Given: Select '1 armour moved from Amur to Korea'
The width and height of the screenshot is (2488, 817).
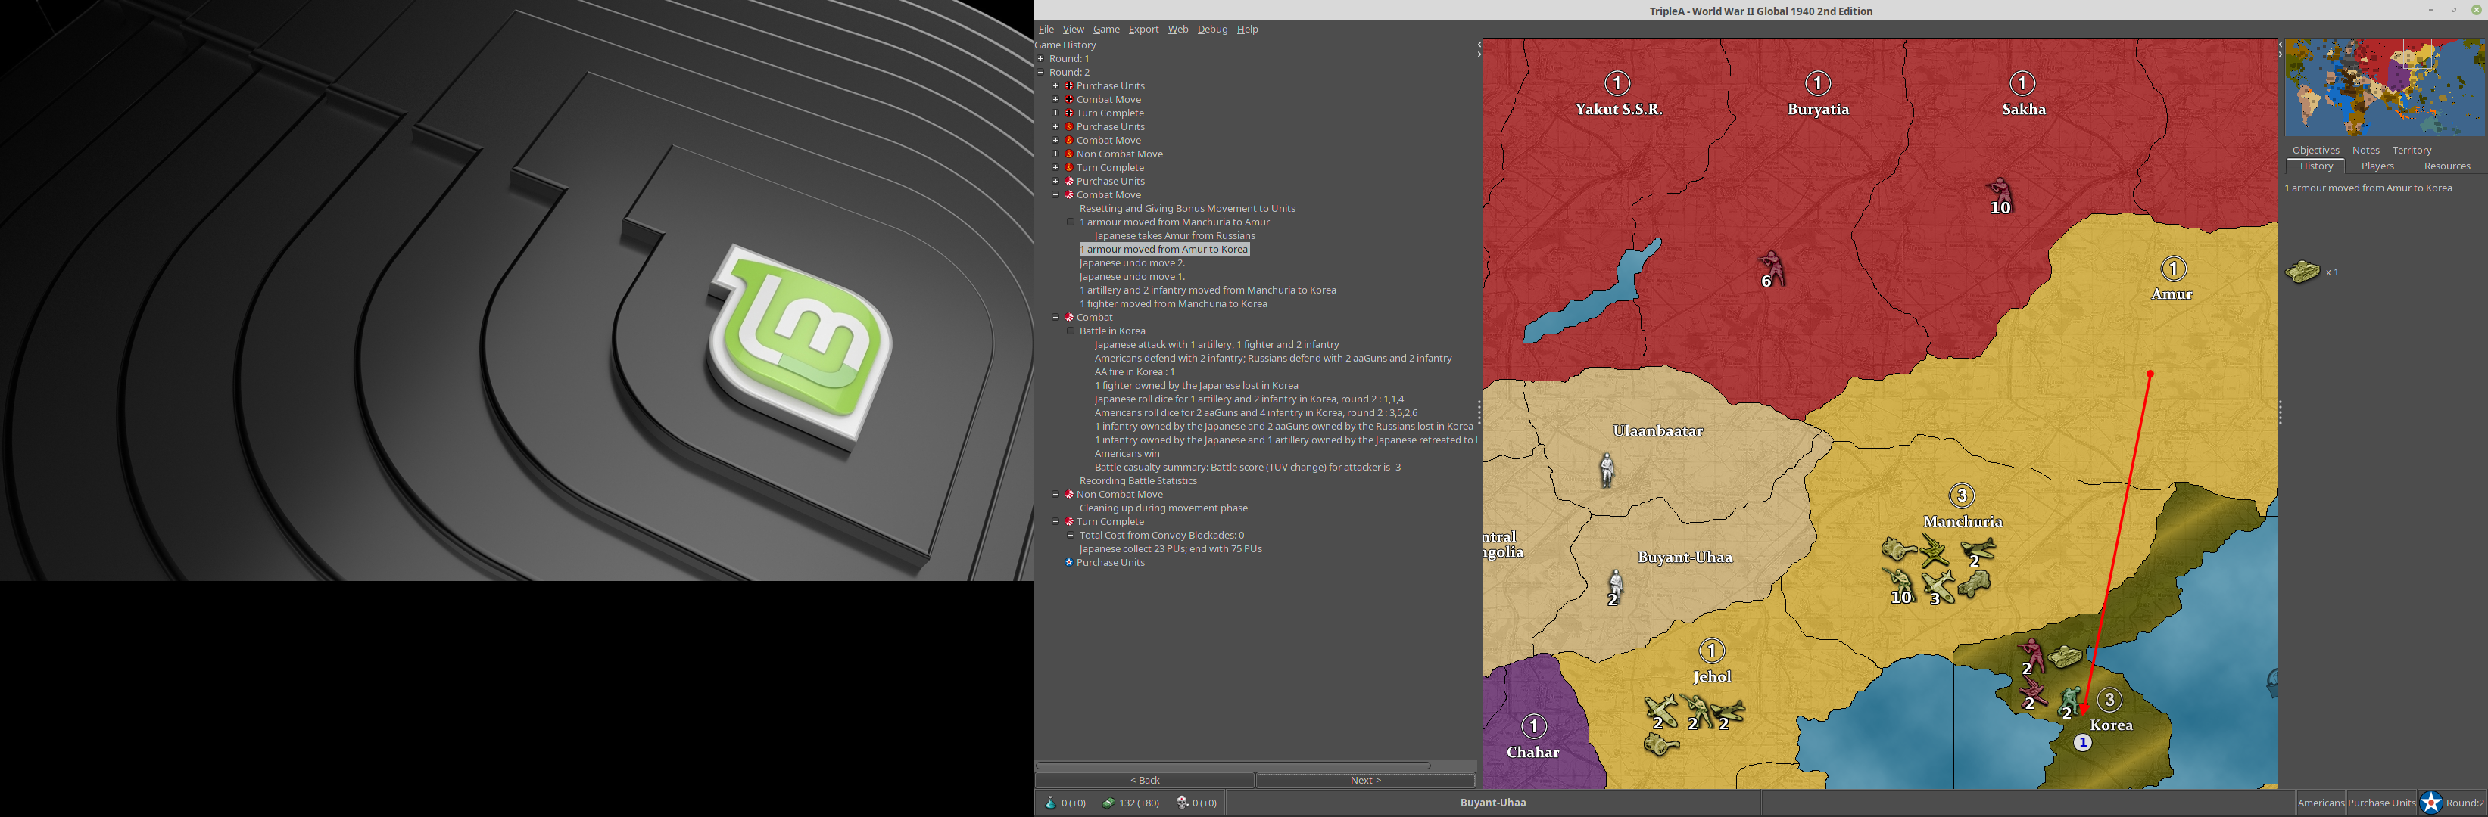Looking at the screenshot, I should point(1164,250).
